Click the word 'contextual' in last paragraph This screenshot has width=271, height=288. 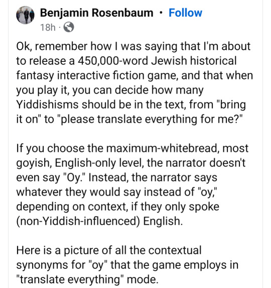pyautogui.click(x=175, y=250)
